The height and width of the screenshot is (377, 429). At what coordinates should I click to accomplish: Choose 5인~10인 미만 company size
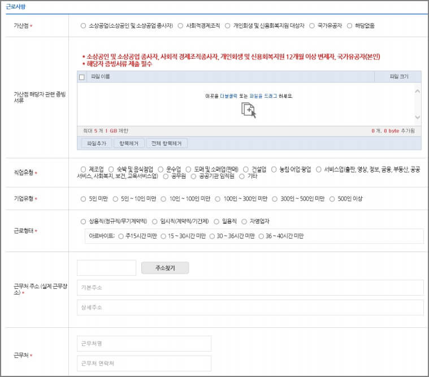pyautogui.click(x=115, y=199)
